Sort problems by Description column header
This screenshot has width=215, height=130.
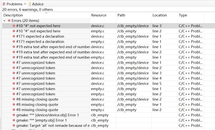[x=13, y=15]
